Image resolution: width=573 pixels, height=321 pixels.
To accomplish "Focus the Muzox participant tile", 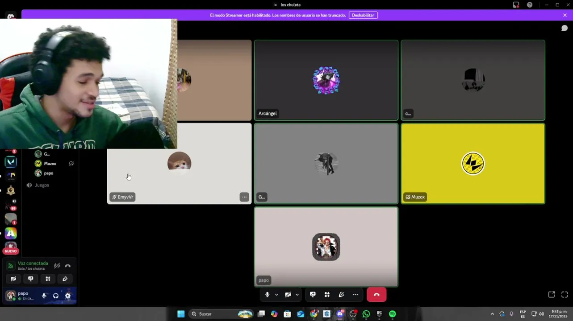I will [473, 164].
